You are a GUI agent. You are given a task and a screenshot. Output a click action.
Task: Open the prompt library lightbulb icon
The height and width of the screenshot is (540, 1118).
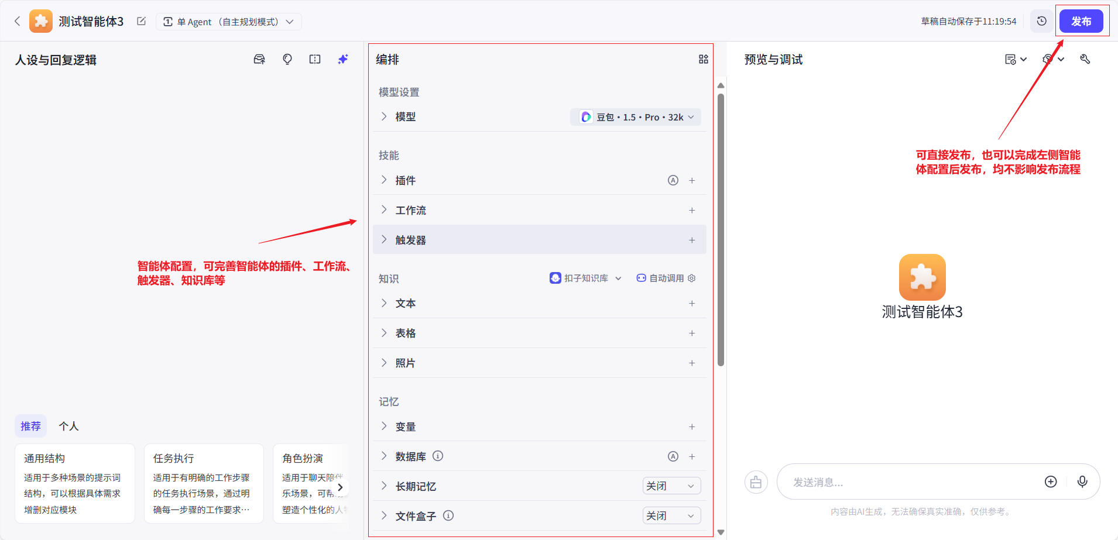(287, 59)
